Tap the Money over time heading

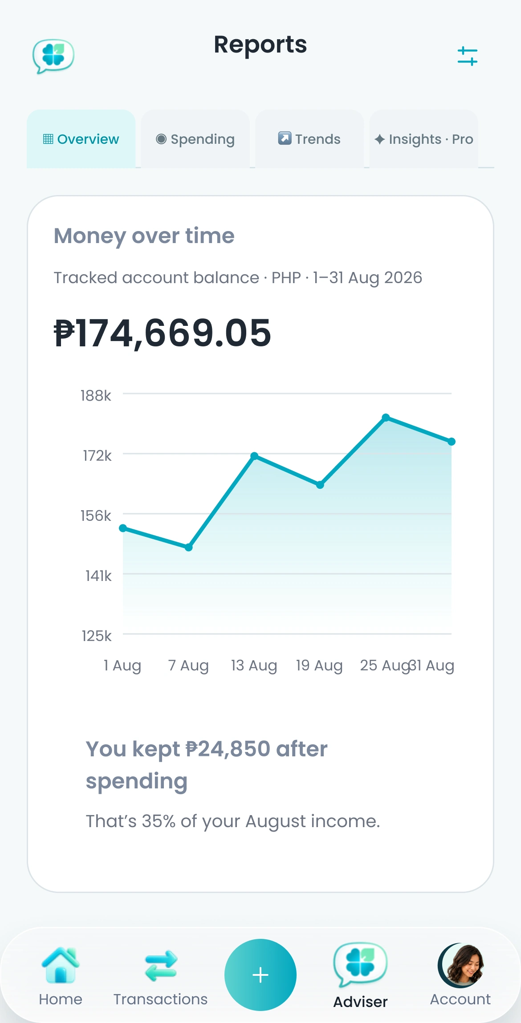point(144,236)
